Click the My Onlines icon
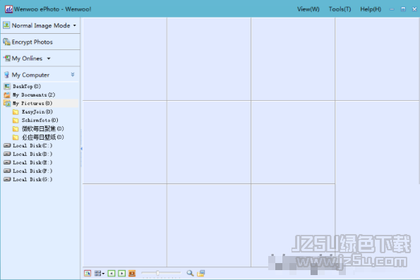Viewport: 420px width, 280px height. pos(7,58)
